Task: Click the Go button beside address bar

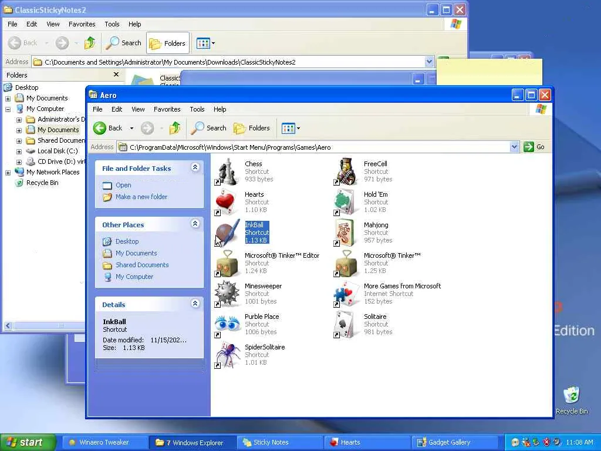Action: coord(534,147)
